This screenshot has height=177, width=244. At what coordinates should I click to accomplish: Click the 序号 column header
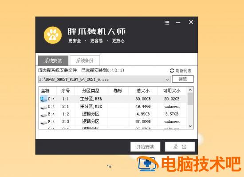(66, 91)
